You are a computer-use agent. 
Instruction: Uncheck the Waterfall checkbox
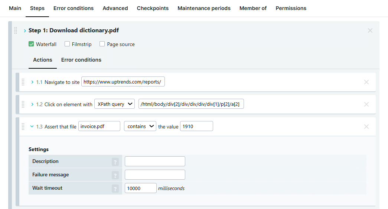point(32,44)
